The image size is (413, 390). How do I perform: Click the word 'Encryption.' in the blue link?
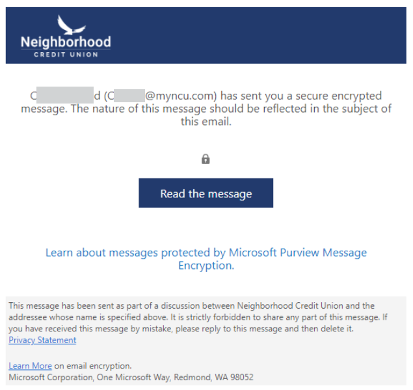tap(206, 266)
